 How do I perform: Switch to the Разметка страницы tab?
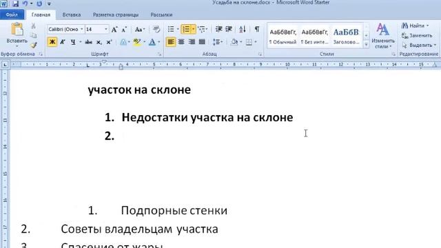116,14
